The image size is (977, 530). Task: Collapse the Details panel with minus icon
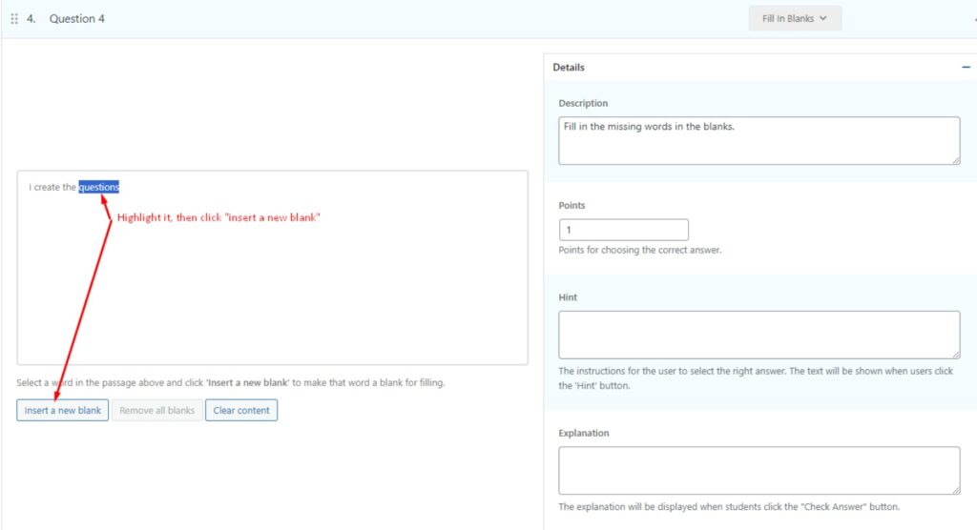[966, 68]
